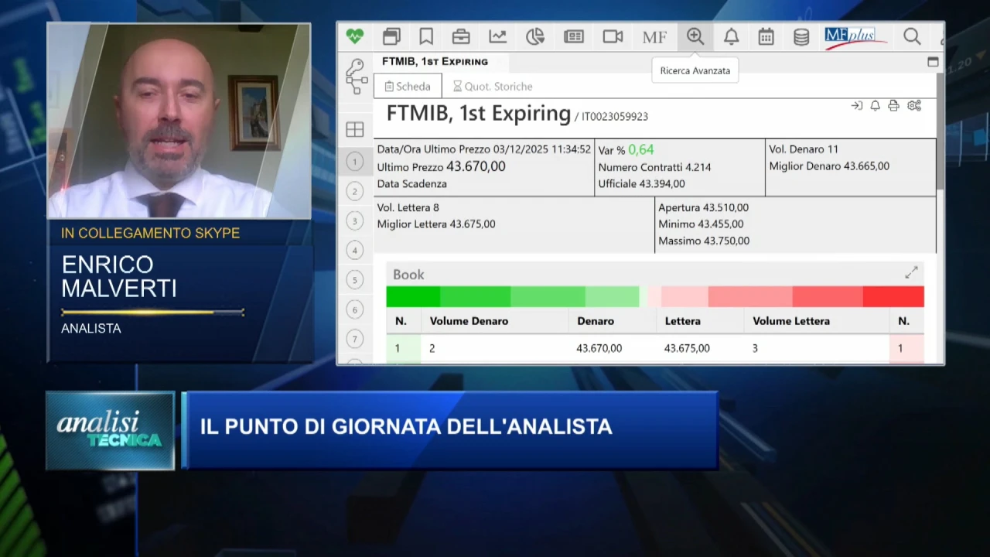Image resolution: width=990 pixels, height=557 pixels.
Task: Click the Volume Denaro column header
Action: coord(469,321)
